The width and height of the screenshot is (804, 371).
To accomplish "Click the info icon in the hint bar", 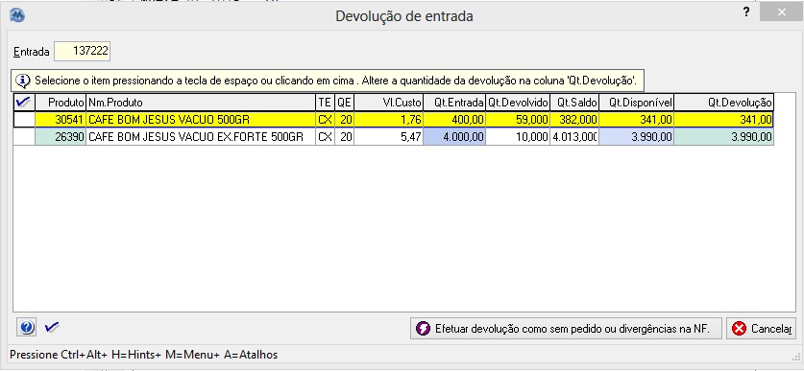I will (22, 81).
